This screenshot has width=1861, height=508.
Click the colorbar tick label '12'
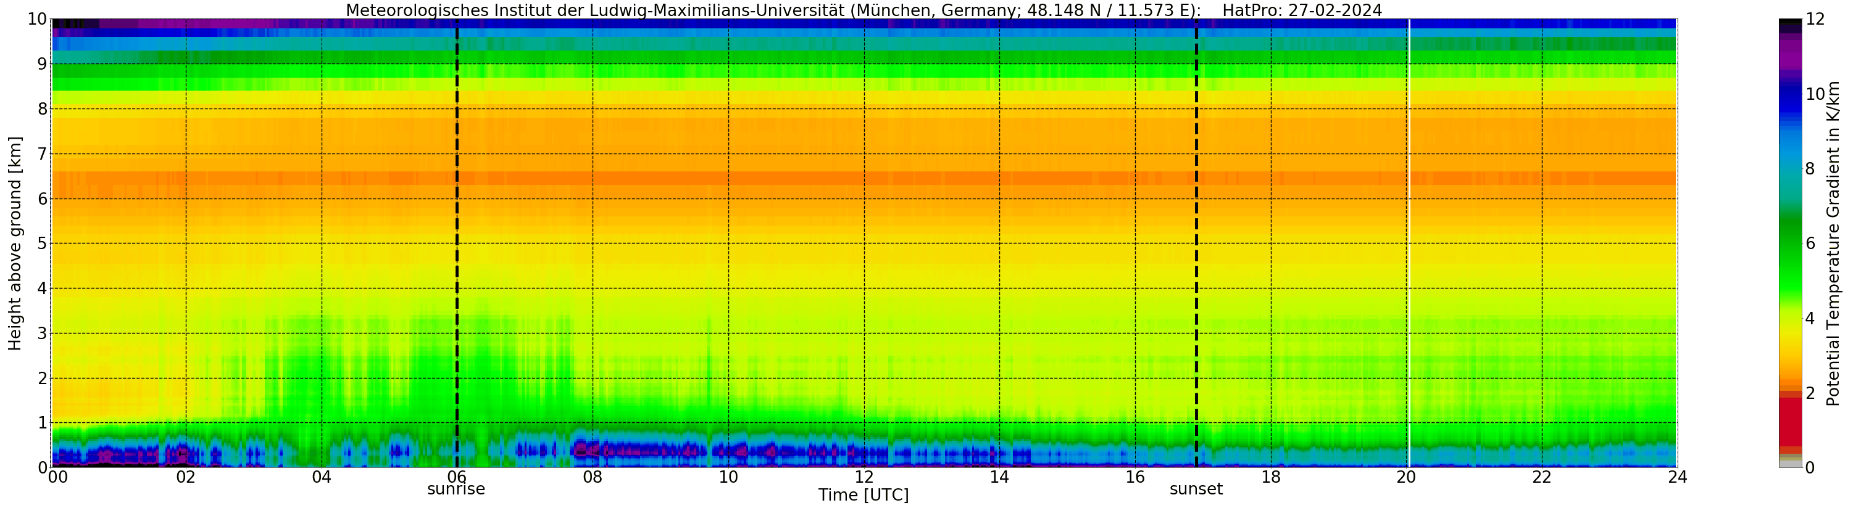tap(1815, 20)
